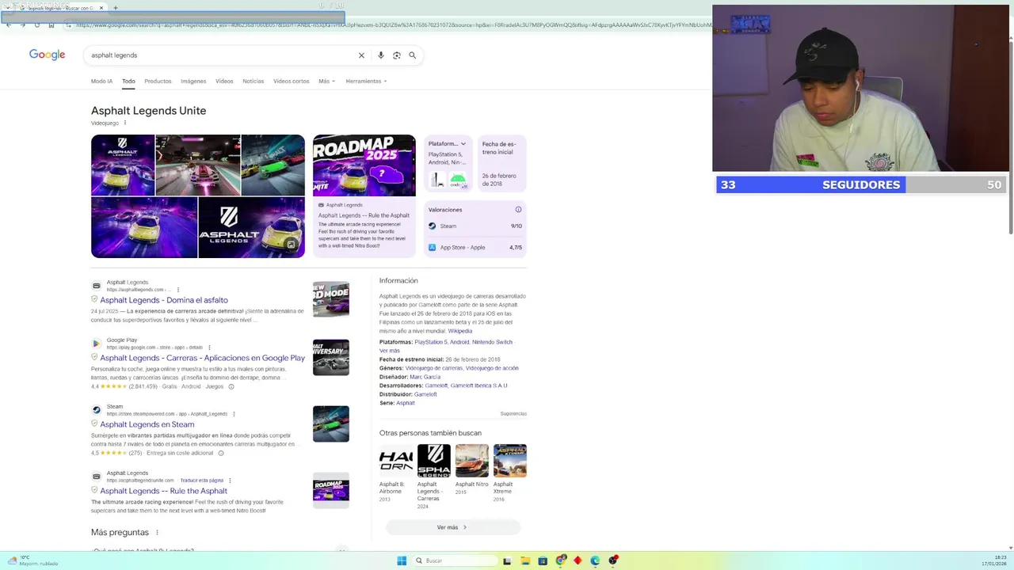Open thumbnail beside the Steam result
The height and width of the screenshot is (570, 1014).
(331, 424)
